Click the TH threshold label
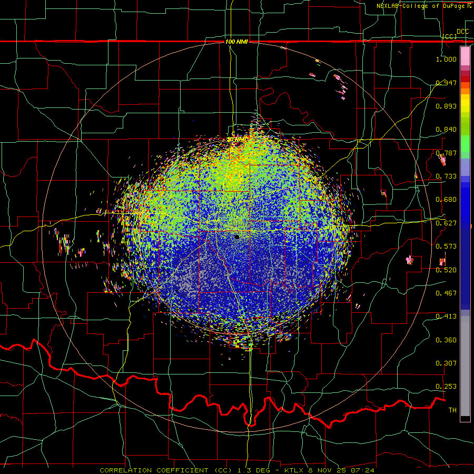 452,410
